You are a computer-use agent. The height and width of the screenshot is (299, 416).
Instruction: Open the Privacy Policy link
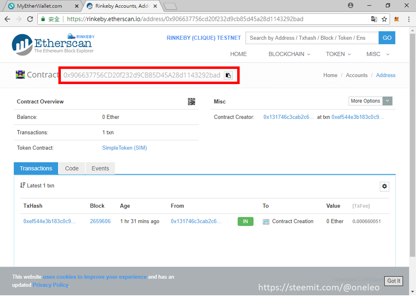click(x=51, y=285)
